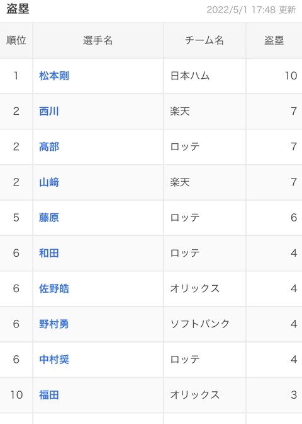The image size is (302, 424).
Task: Open player link 髙部
Action: coord(49,146)
